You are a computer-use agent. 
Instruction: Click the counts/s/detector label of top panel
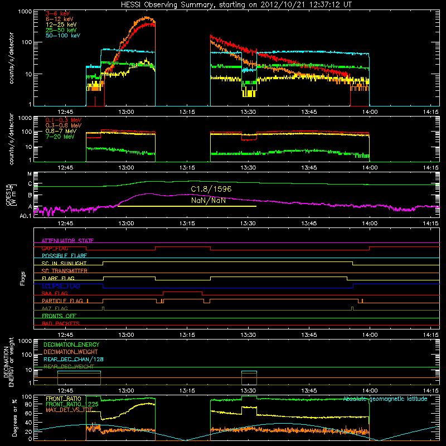tap(11, 58)
